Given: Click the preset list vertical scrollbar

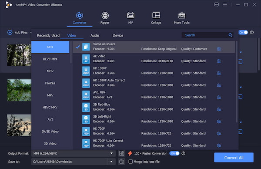Looking at the screenshot, I should click(x=237, y=81).
